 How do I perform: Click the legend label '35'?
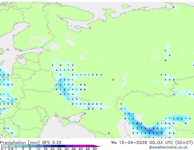(x=74, y=149)
